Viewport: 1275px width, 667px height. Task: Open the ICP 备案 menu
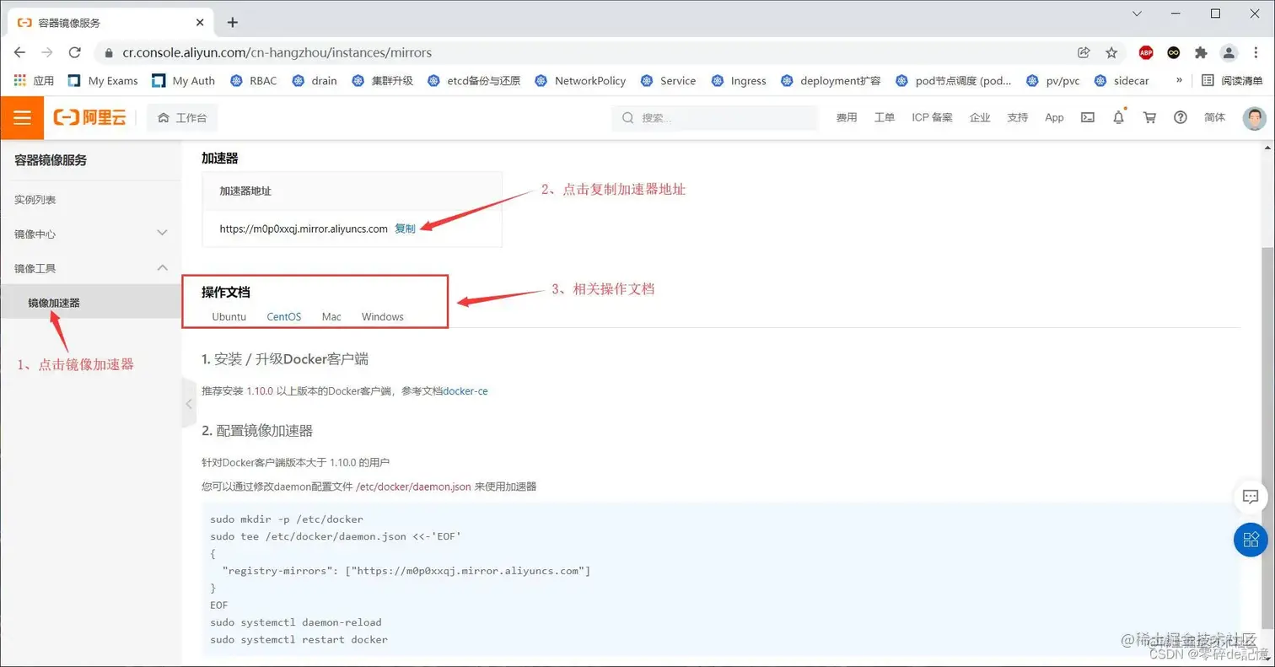(932, 118)
